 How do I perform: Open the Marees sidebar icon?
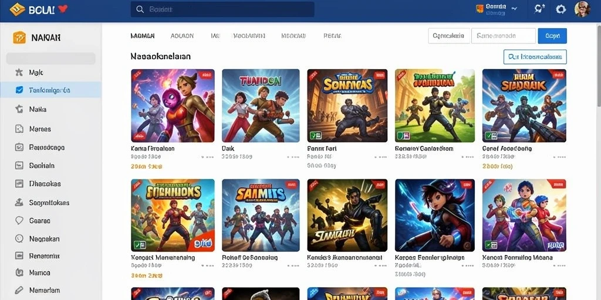click(x=19, y=129)
